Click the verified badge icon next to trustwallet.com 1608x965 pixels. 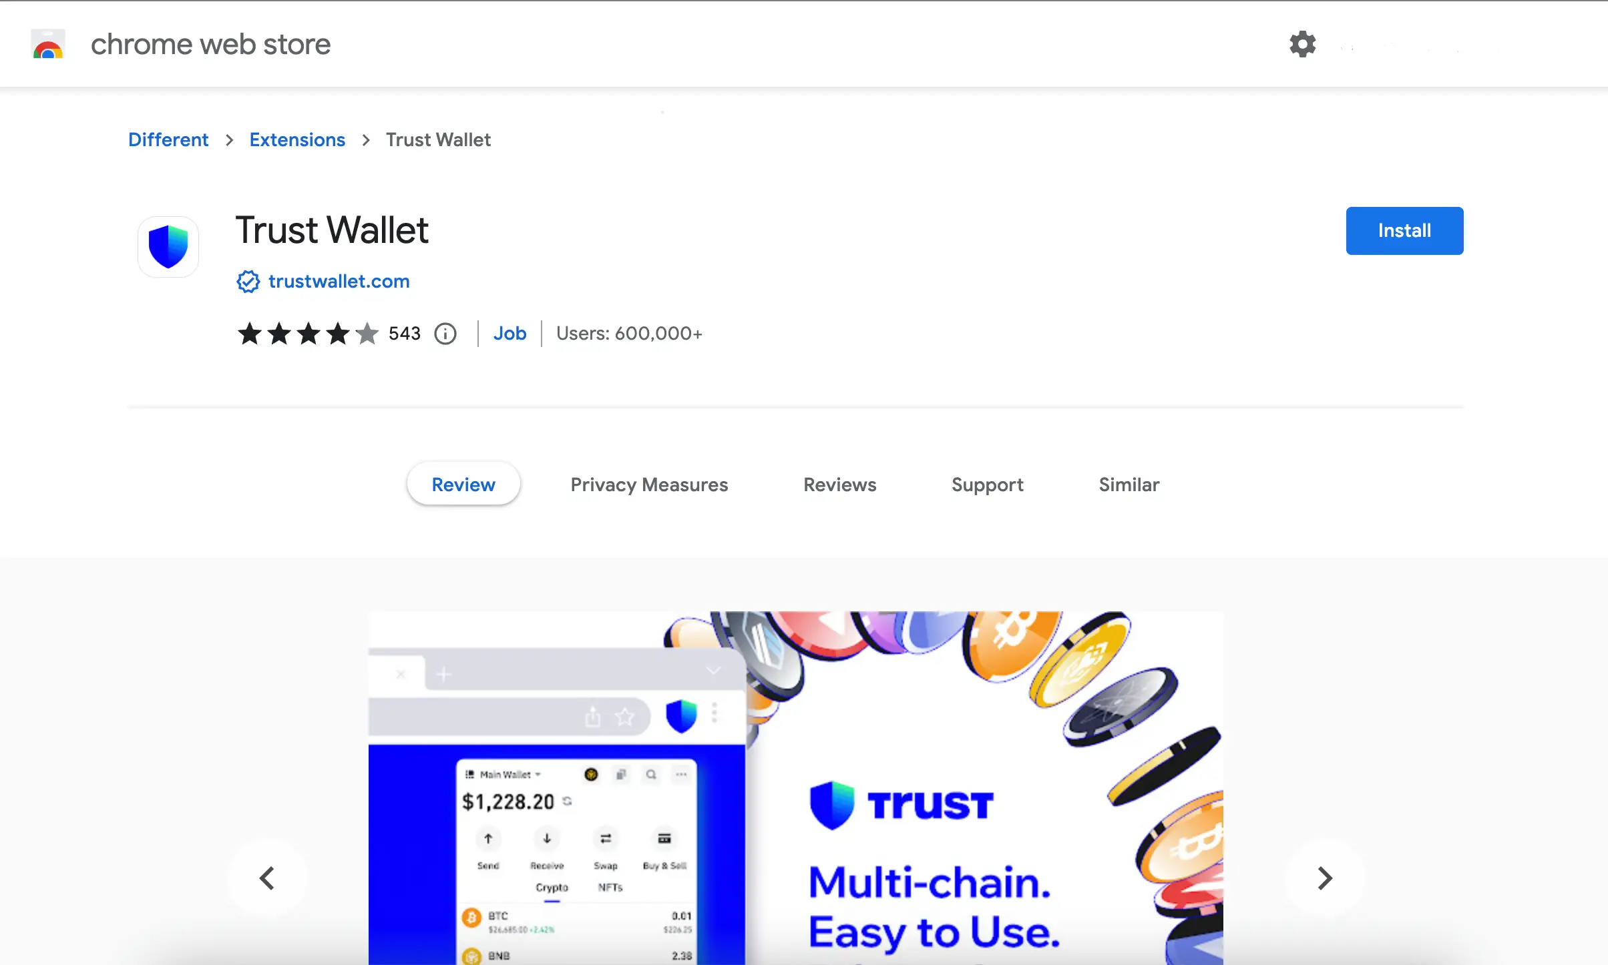pos(248,280)
